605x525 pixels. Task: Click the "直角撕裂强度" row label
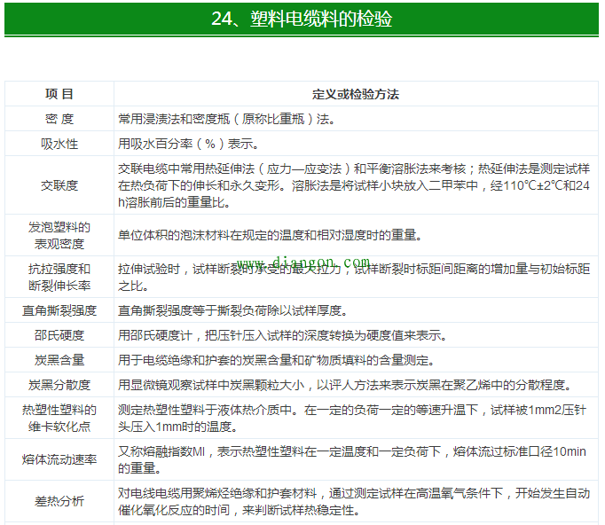59,310
